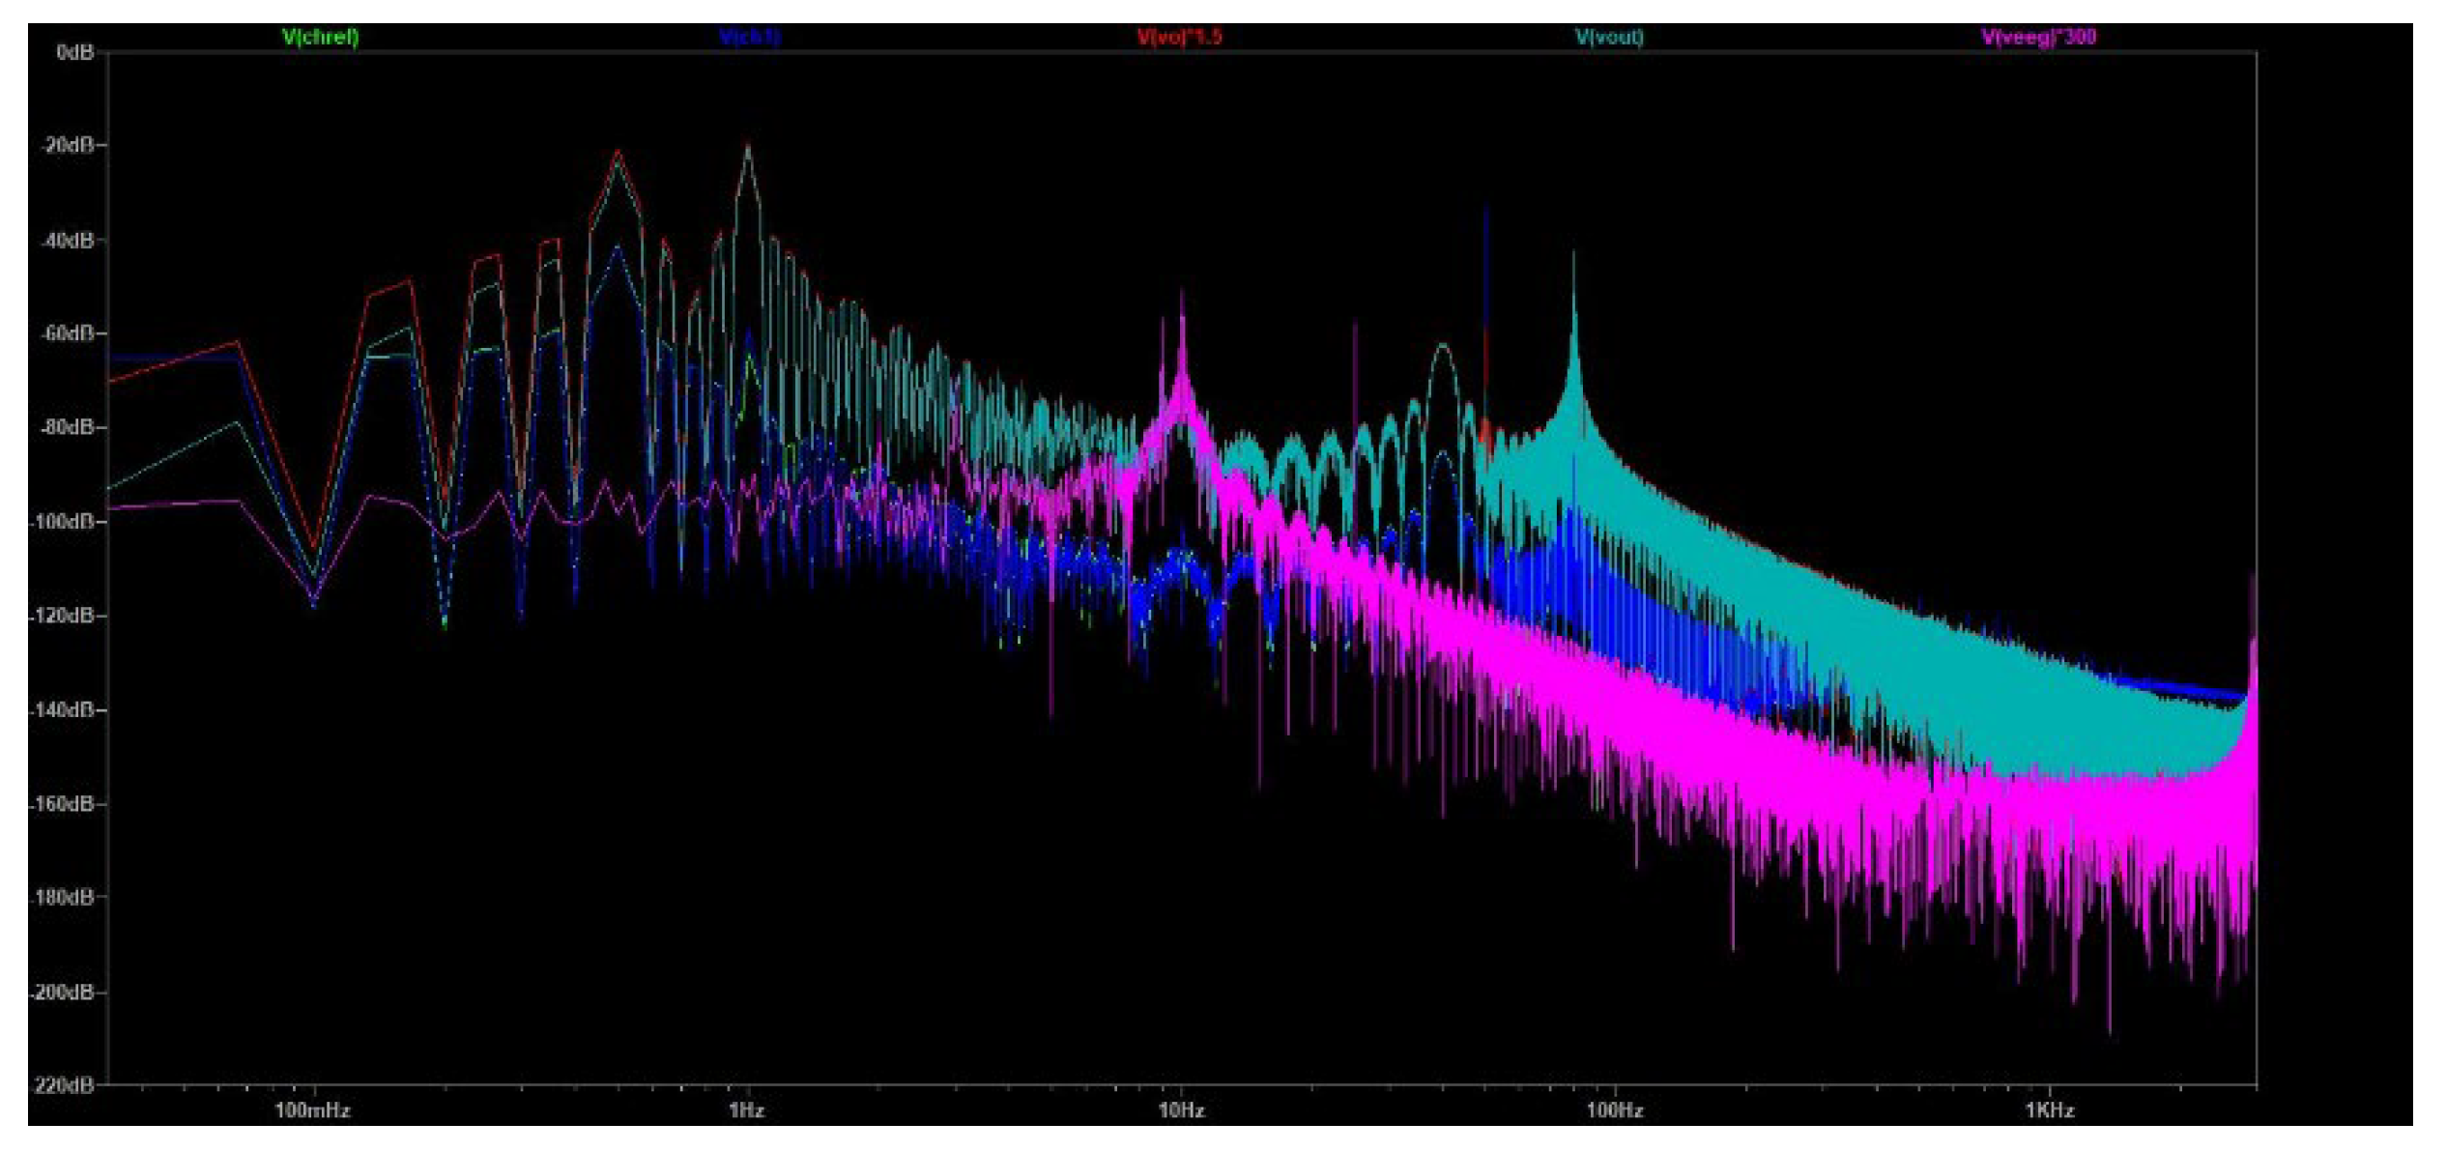Click the blue V(ch1) trace label
The height and width of the screenshot is (1152, 2446).
click(x=749, y=37)
